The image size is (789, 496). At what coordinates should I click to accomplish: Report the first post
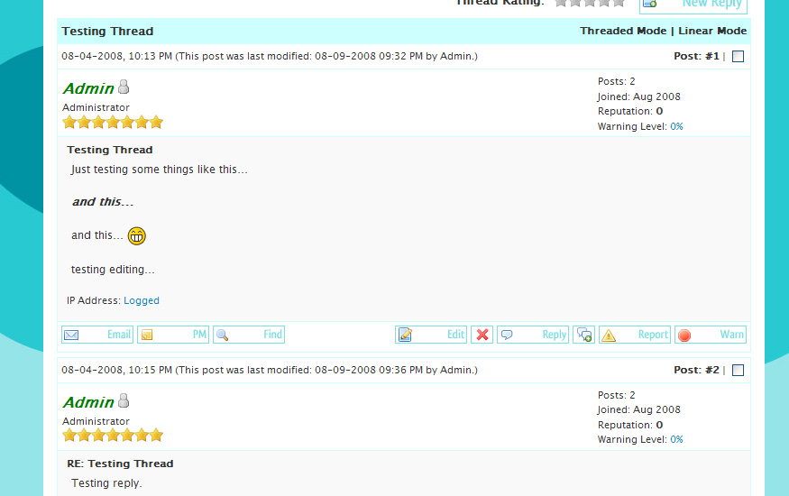[x=635, y=335]
